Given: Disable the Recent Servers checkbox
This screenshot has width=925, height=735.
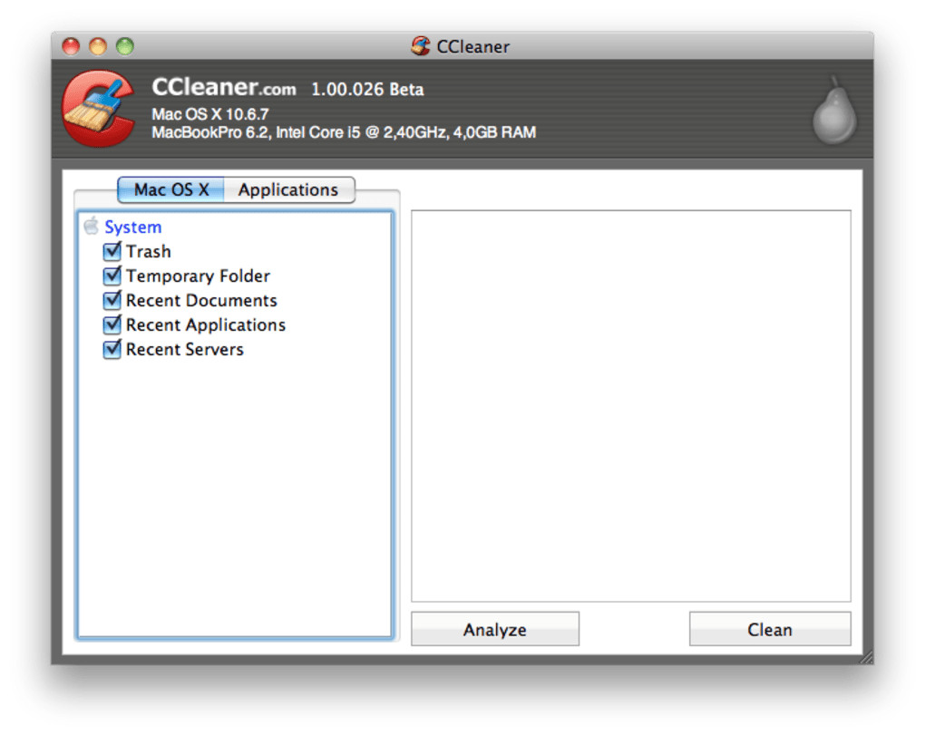Looking at the screenshot, I should click(112, 349).
